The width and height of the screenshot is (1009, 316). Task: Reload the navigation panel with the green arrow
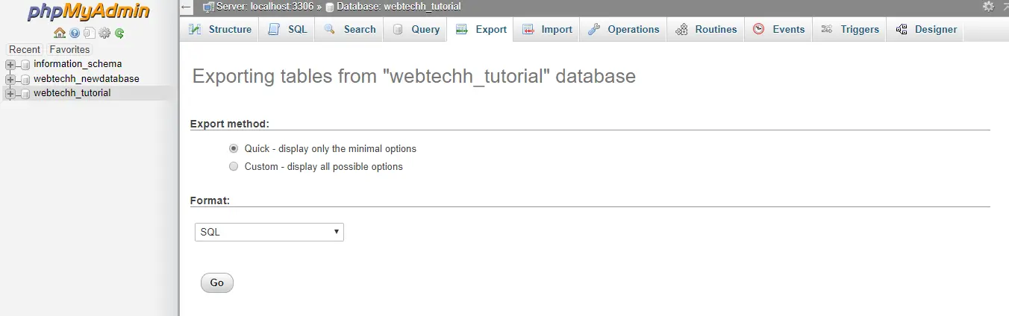click(x=119, y=34)
